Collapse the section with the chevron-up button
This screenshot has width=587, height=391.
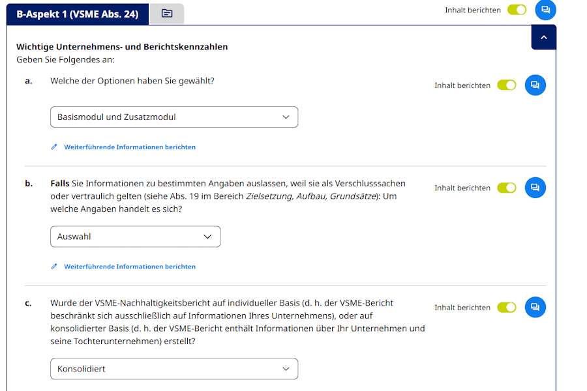tap(543, 38)
